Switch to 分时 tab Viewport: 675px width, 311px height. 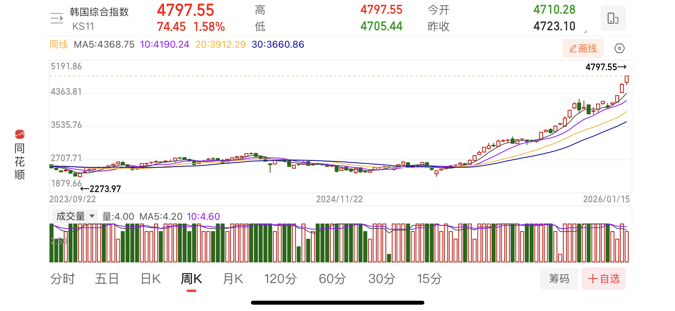coord(63,279)
